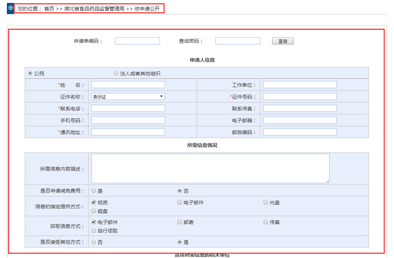The image size is (394, 258).
Task: Click the 证件号码 input box
Action: pos(299,97)
